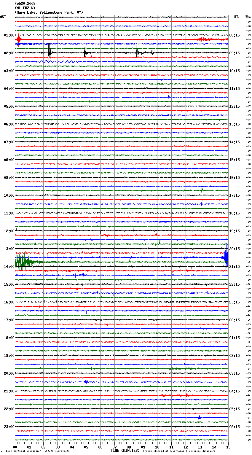This screenshot has height=455, width=252.
Task: Click the 100.00 microvolts vertical division note
Action: (x=38, y=451)
